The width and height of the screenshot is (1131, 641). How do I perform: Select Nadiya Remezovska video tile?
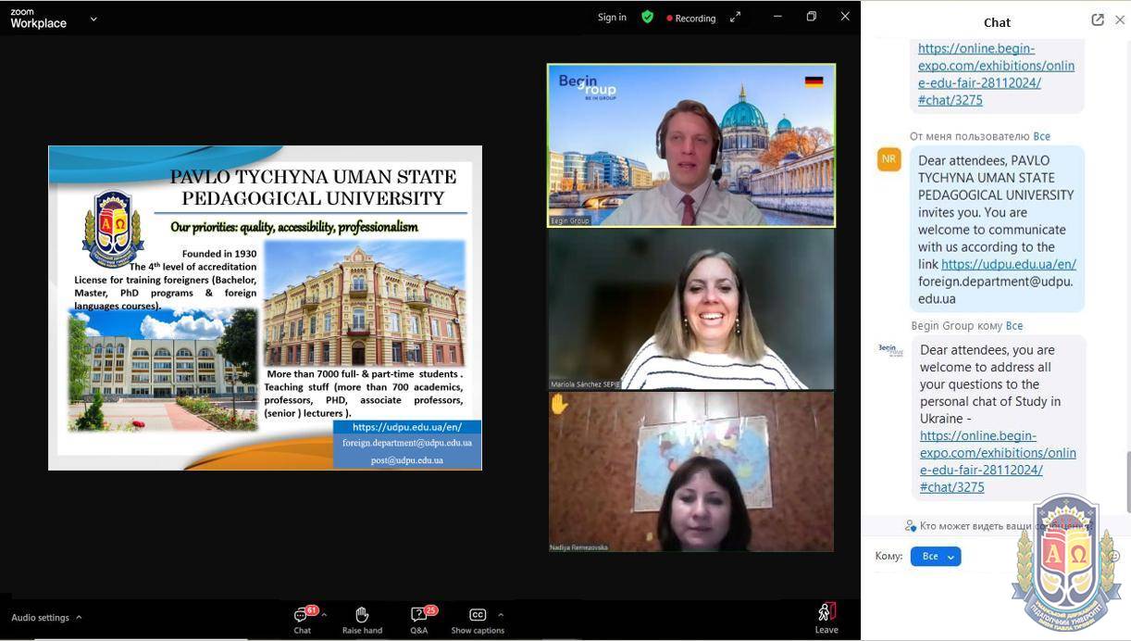[x=691, y=471]
